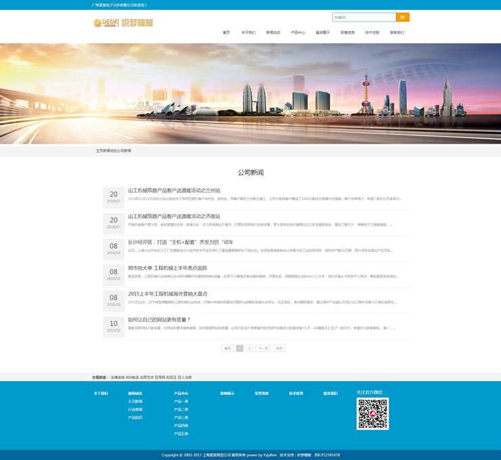Click the 下一页 pagination button

(x=263, y=348)
